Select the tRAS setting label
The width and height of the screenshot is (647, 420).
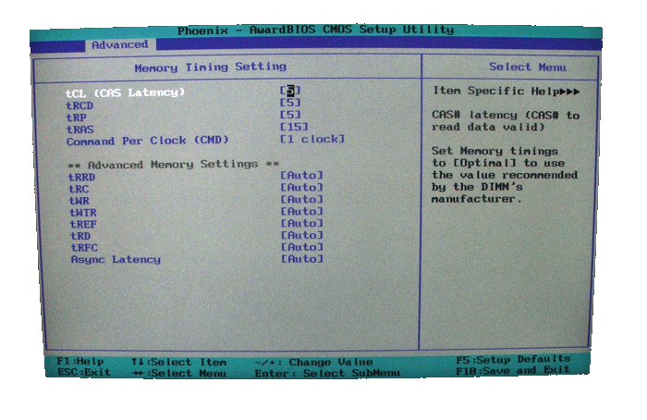pyautogui.click(x=80, y=130)
